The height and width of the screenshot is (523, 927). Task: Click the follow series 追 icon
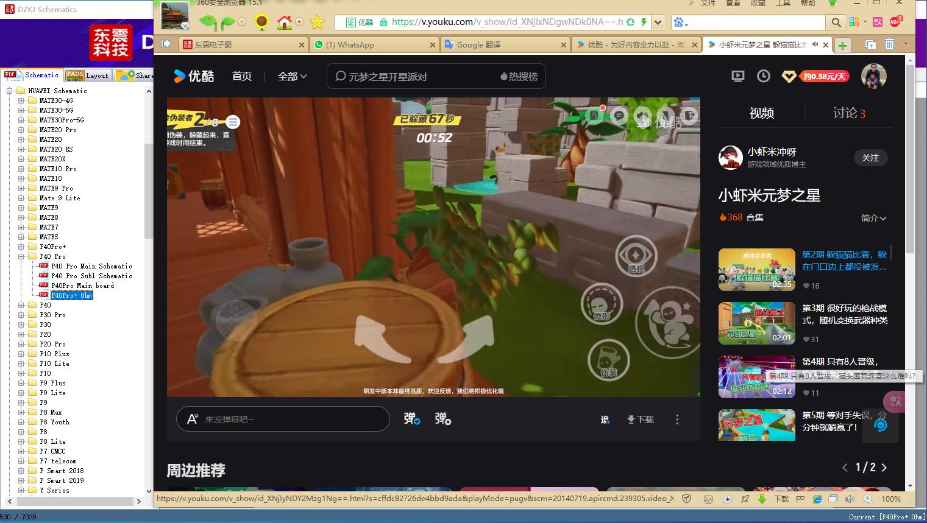(x=605, y=419)
